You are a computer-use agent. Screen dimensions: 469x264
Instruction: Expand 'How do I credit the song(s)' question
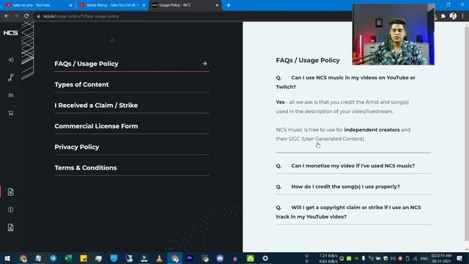tap(353, 186)
